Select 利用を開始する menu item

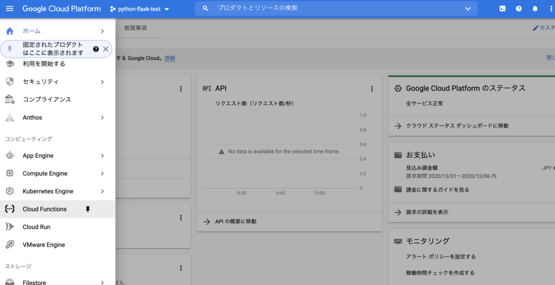point(57,64)
